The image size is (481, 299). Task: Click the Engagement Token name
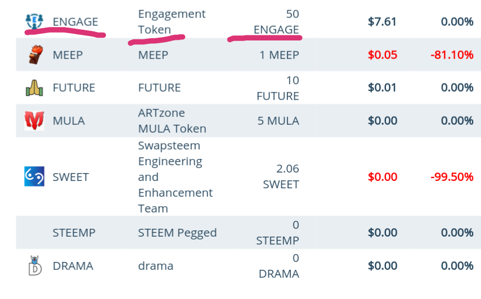pyautogui.click(x=172, y=22)
